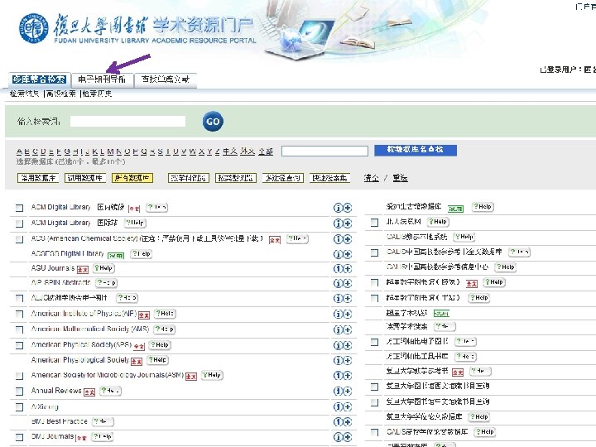The height and width of the screenshot is (447, 596).
Task: Check ACM Digital Library 国际站 box
Action: [x=19, y=223]
